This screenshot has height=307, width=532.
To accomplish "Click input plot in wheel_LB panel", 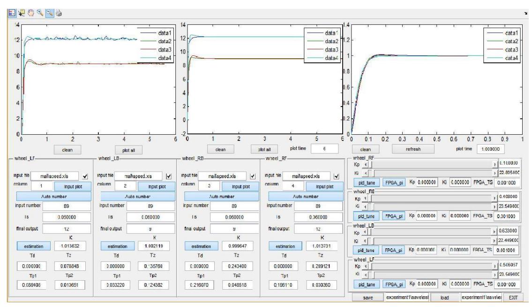I will point(157,186).
